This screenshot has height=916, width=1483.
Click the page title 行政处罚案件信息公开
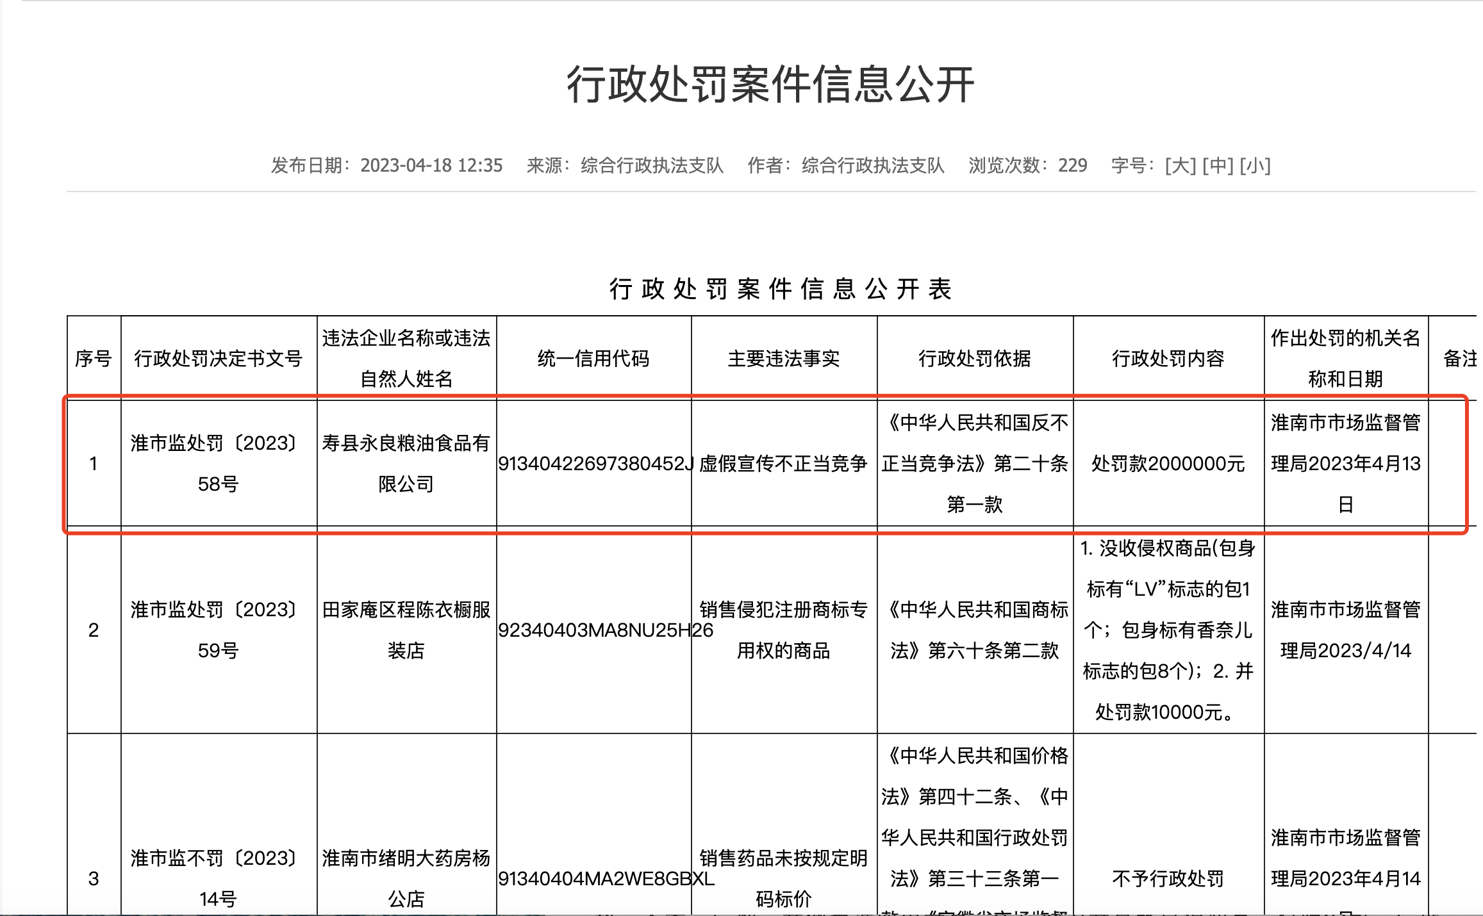[770, 85]
